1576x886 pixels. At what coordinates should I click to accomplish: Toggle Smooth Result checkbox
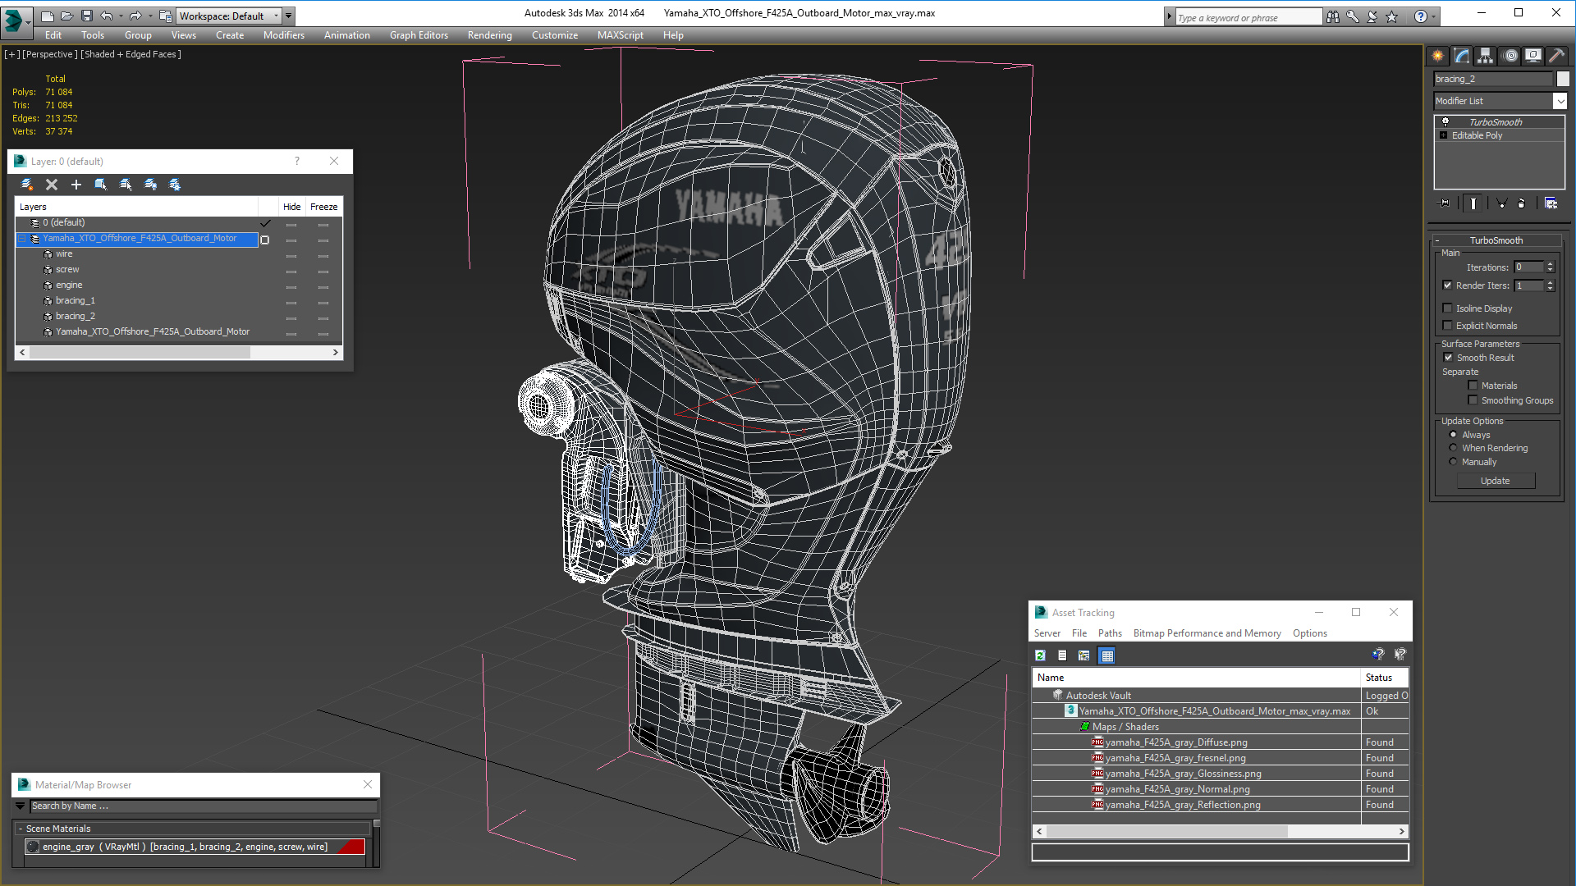(1448, 358)
